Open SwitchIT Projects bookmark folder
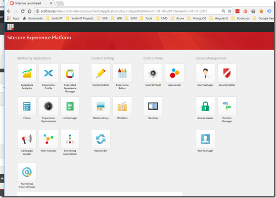 [80, 18]
